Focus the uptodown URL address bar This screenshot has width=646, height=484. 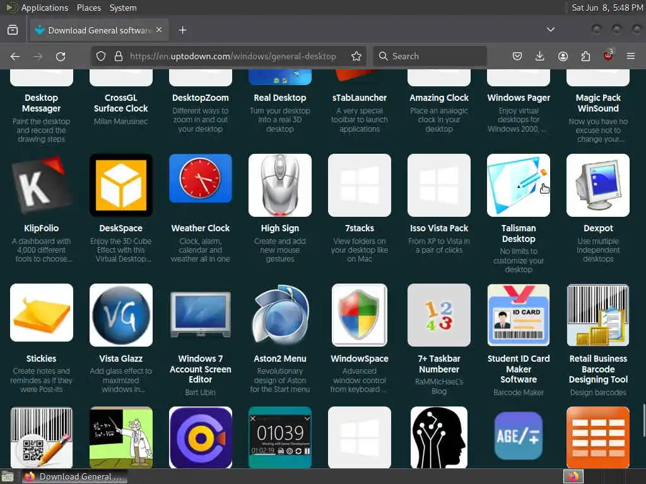[x=233, y=56]
